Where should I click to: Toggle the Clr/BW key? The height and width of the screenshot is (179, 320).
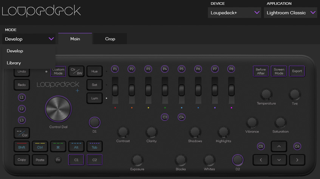[x=76, y=71]
